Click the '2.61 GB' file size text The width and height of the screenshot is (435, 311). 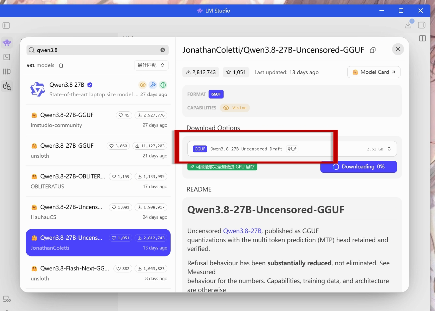click(x=375, y=149)
